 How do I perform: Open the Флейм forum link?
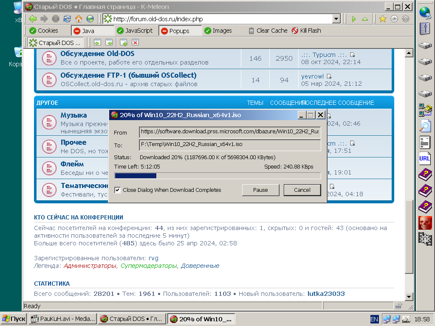[x=72, y=164]
